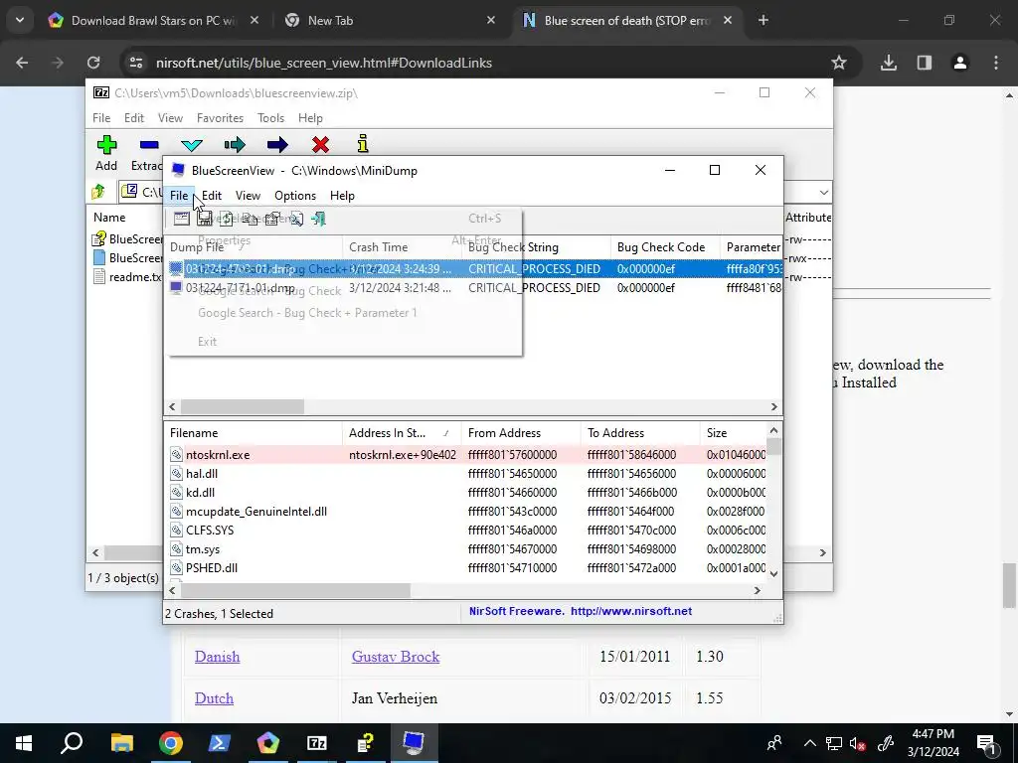Screen dimensions: 1018x763
Task: Open the 7-Zip Tools menu
Action: click(270, 118)
